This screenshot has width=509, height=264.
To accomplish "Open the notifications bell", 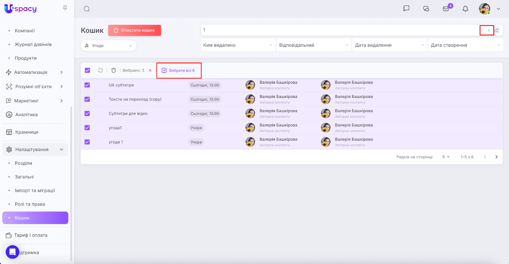I will point(465,9).
